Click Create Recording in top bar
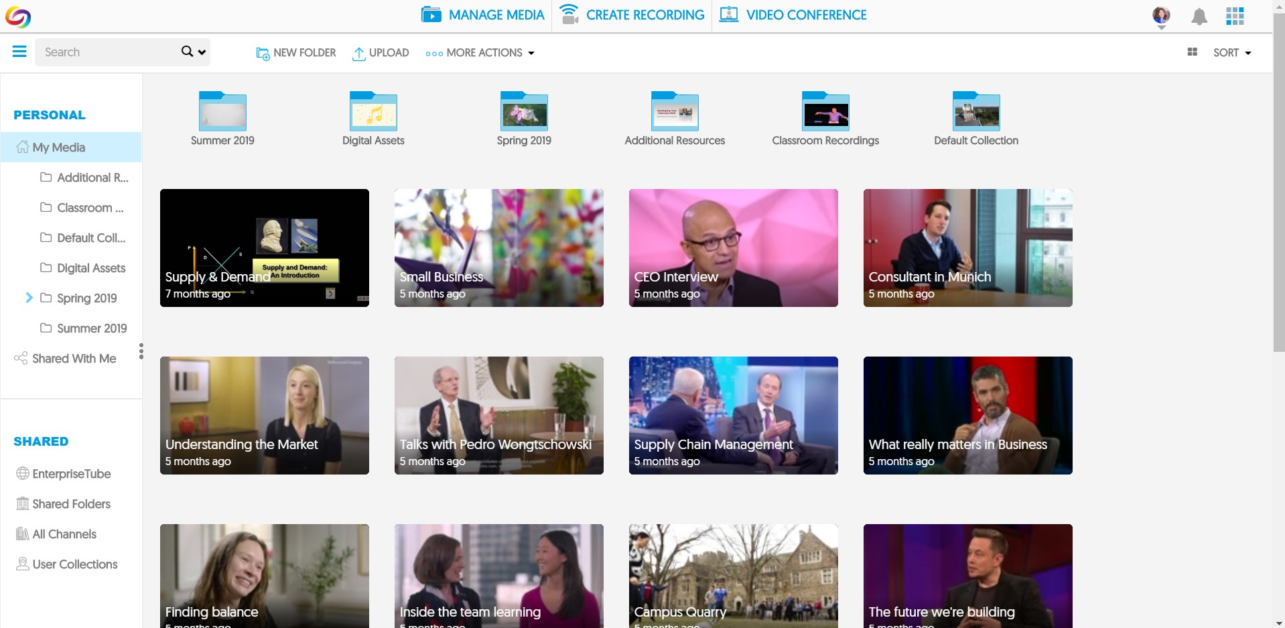Image resolution: width=1285 pixels, height=628 pixels. 632,15
